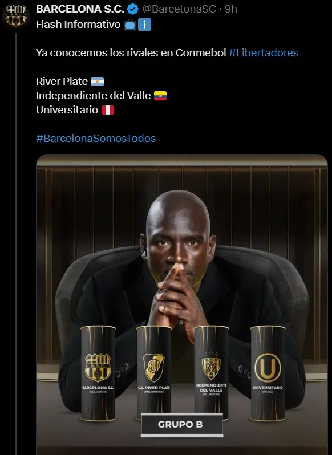This screenshot has height=455, width=332.
Task: Open Barcelona S.C. profile avatar
Action: (15, 15)
